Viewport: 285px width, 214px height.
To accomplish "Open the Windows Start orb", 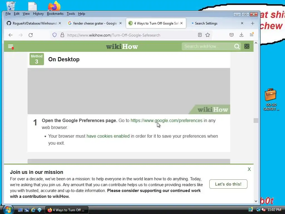I will 8,210.
